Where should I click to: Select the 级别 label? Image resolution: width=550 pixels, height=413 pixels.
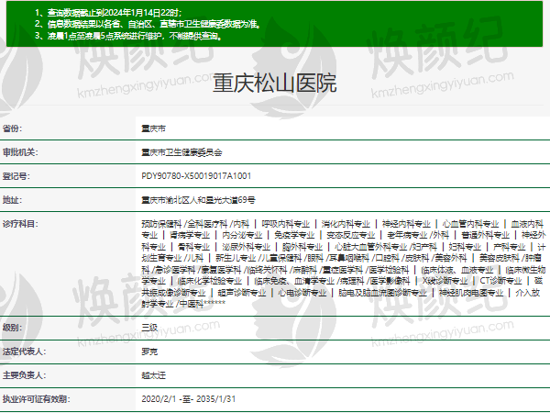[x=12, y=328]
